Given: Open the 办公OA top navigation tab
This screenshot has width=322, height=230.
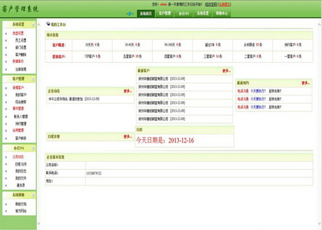Looking at the screenshot, I should (184, 14).
